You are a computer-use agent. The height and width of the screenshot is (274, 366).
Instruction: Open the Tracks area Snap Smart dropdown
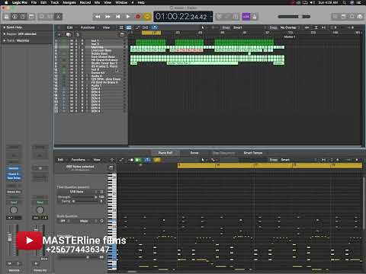238,27
